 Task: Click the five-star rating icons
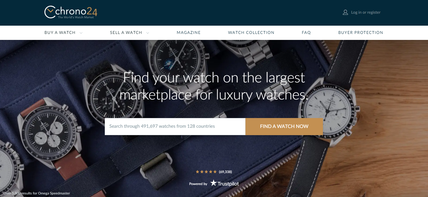pyautogui.click(x=206, y=172)
